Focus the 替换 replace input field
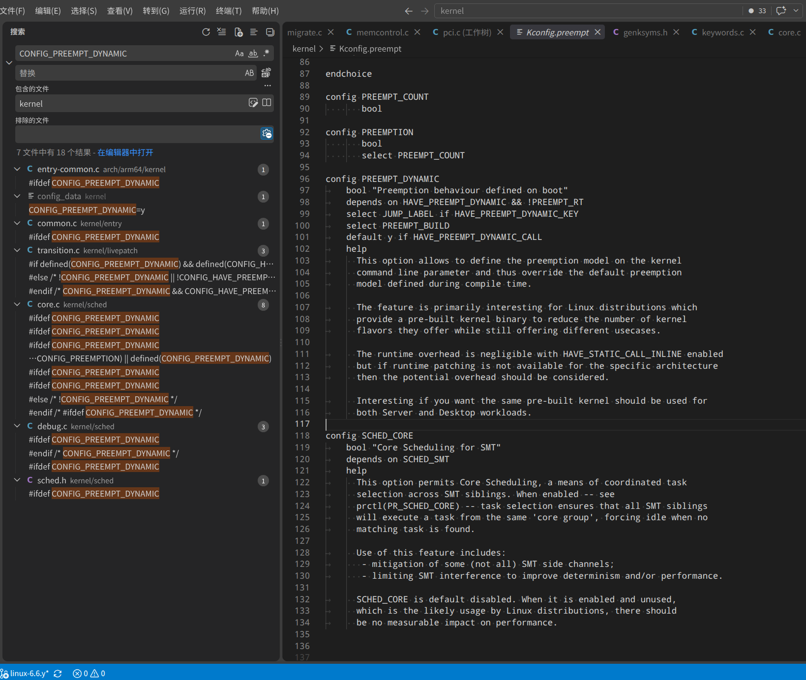 click(x=130, y=73)
